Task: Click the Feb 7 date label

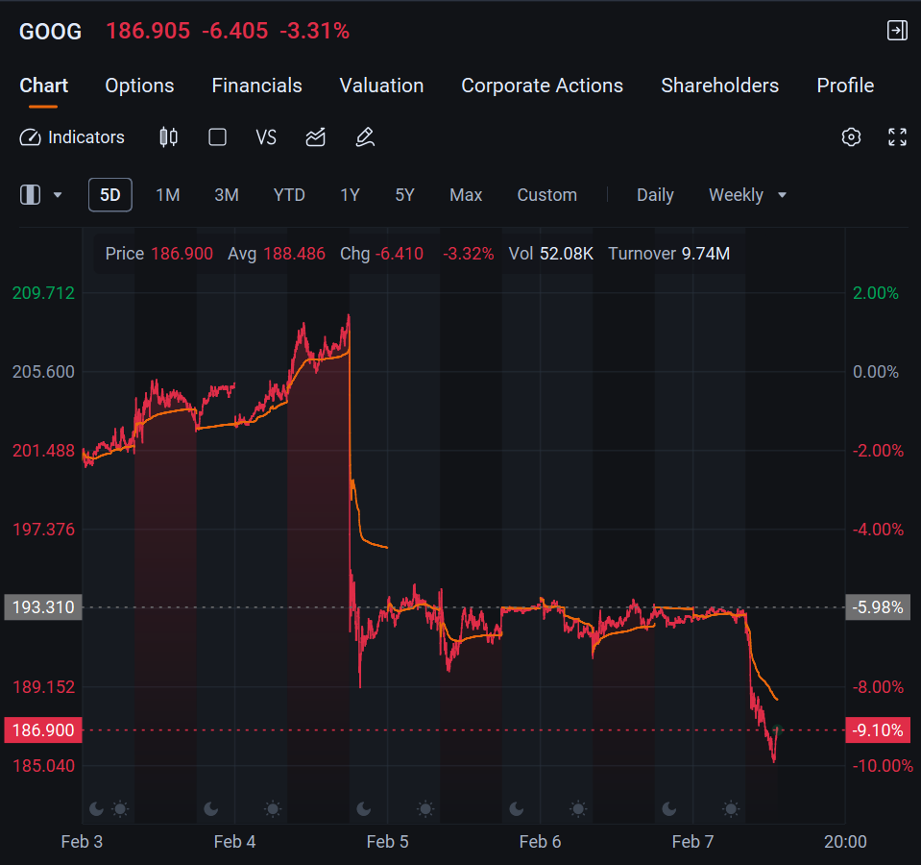Action: tap(692, 842)
